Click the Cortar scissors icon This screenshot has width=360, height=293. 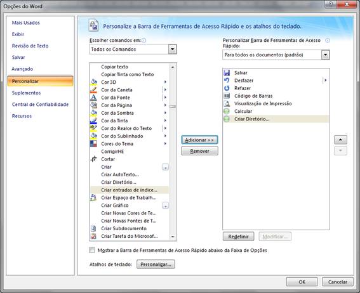pos(93,159)
